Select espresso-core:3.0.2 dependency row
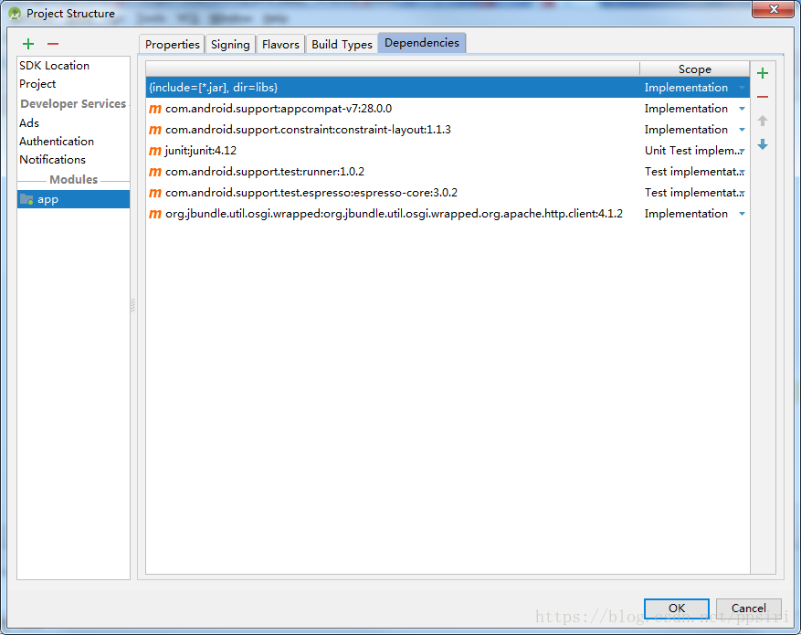Screen dimensions: 801x635 click(448, 193)
